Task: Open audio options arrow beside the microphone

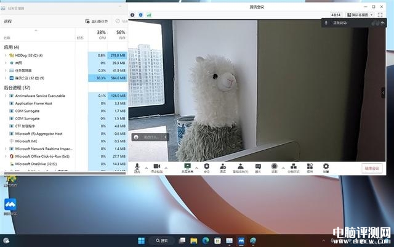Action: pos(147,168)
